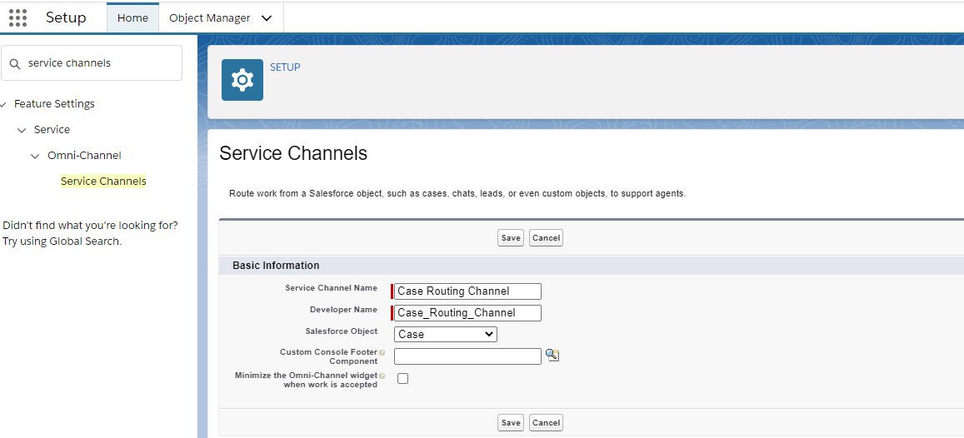Enable Minimize the Omni-Channel widget checkbox
Image resolution: width=964 pixels, height=438 pixels.
coord(403,379)
